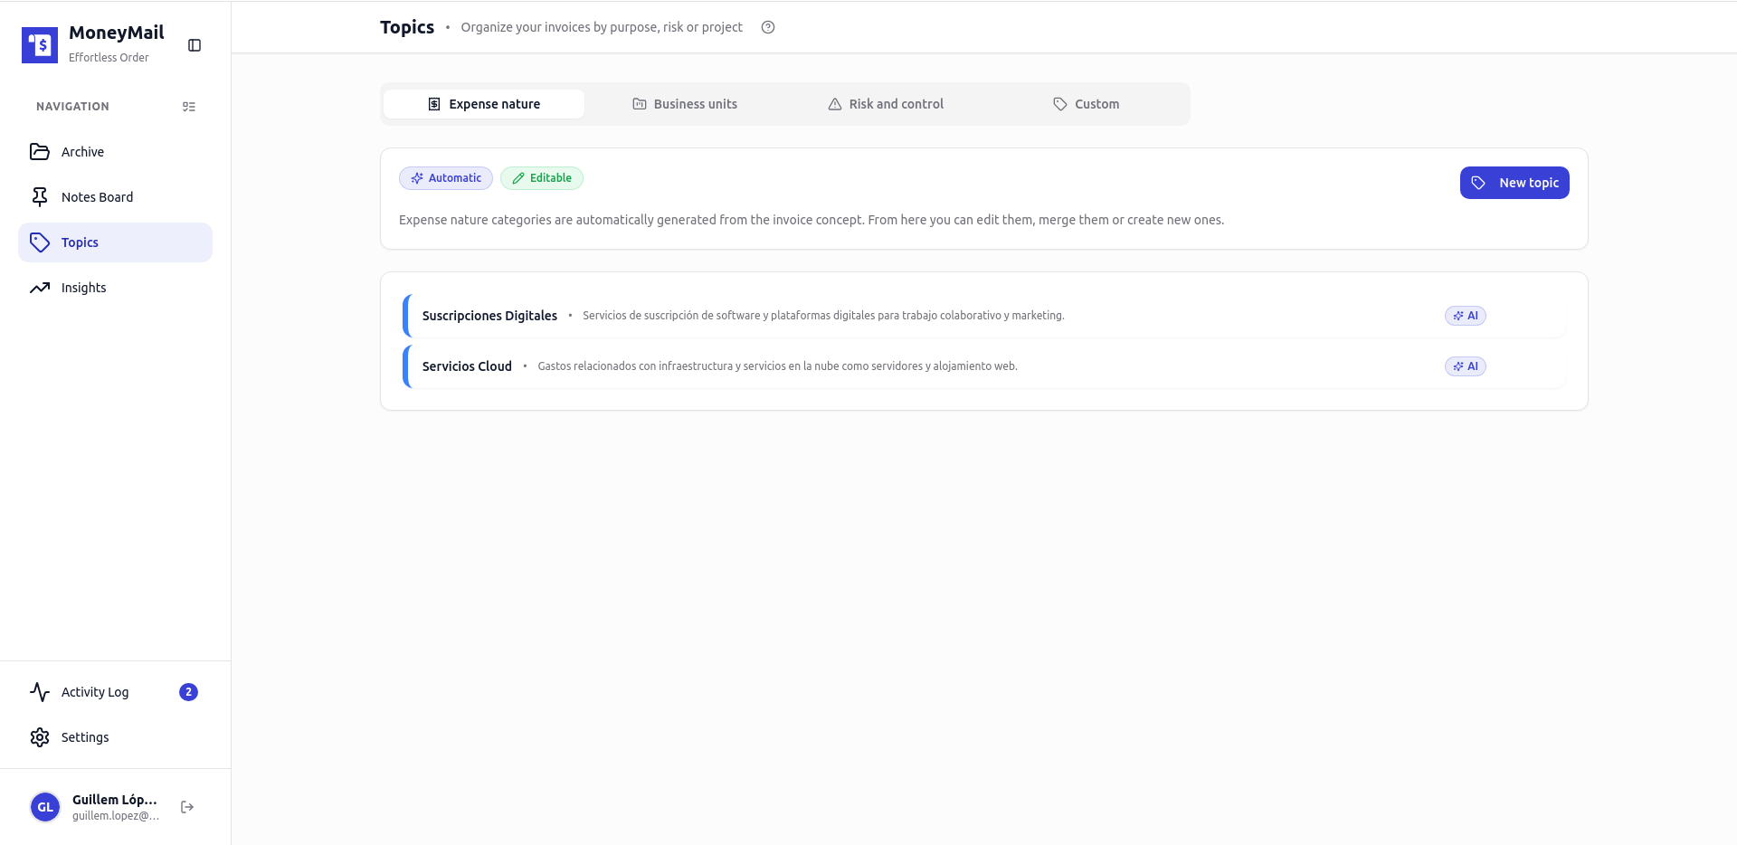
Task: Open the Custom topics view
Action: coord(1086,103)
